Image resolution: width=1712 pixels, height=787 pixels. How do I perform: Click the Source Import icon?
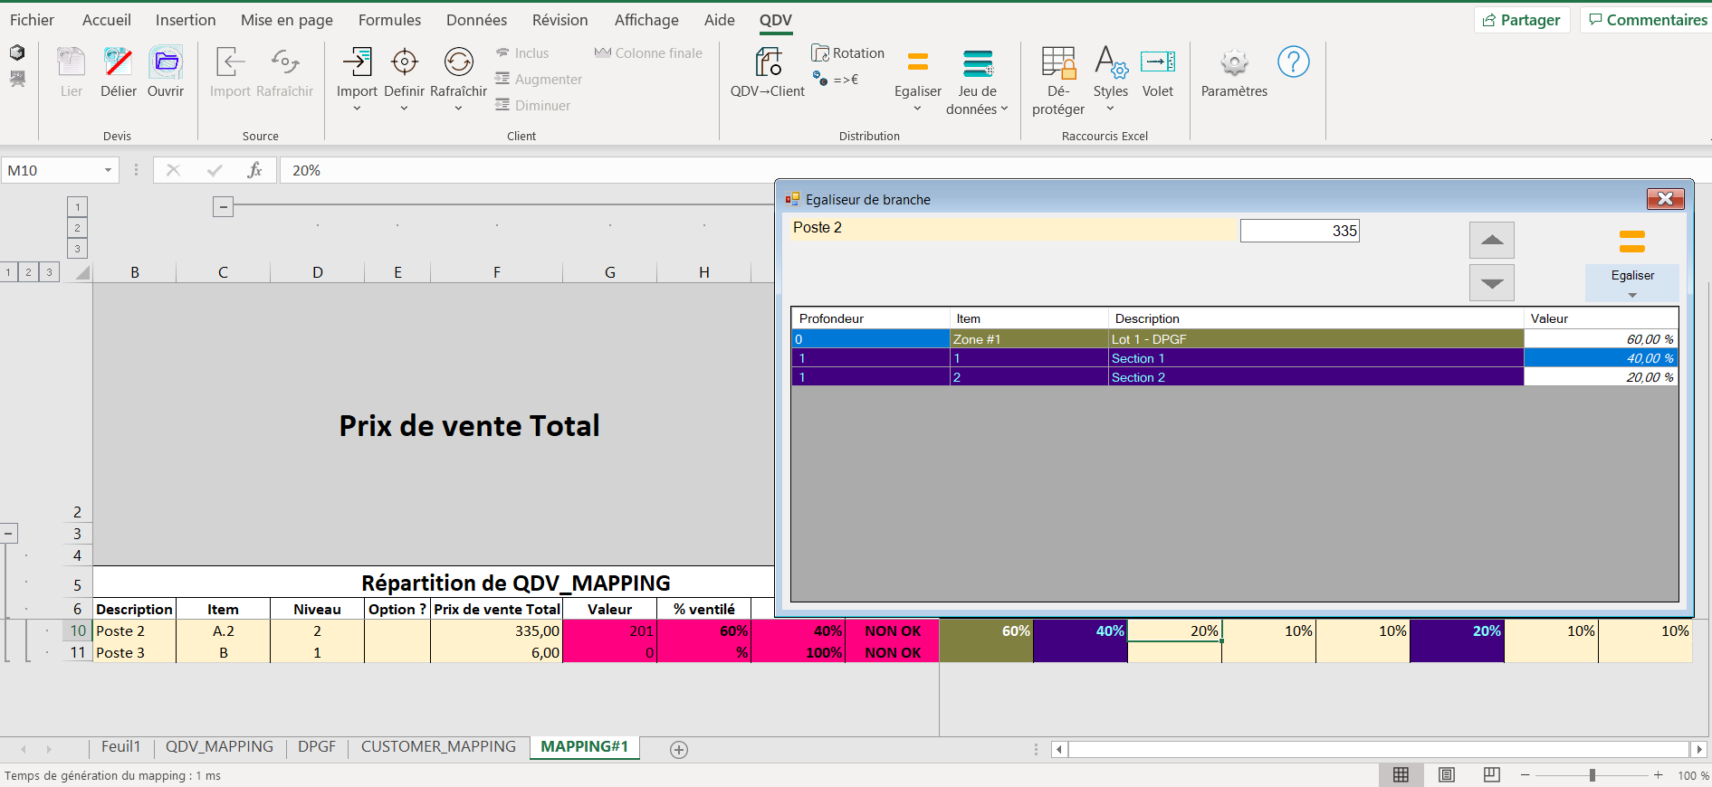click(x=230, y=62)
